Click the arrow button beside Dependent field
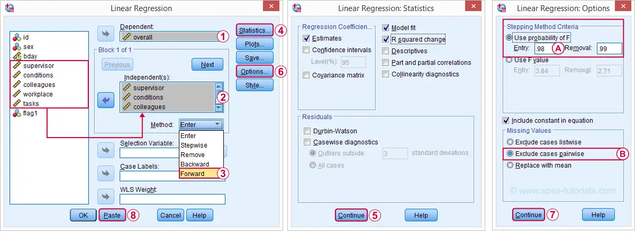 (106, 35)
